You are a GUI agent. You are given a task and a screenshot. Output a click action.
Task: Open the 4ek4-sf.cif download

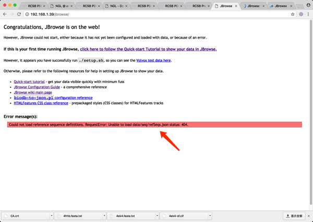tap(185, 216)
